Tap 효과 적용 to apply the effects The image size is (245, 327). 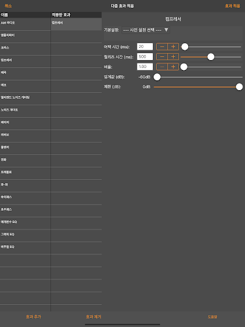click(233, 6)
